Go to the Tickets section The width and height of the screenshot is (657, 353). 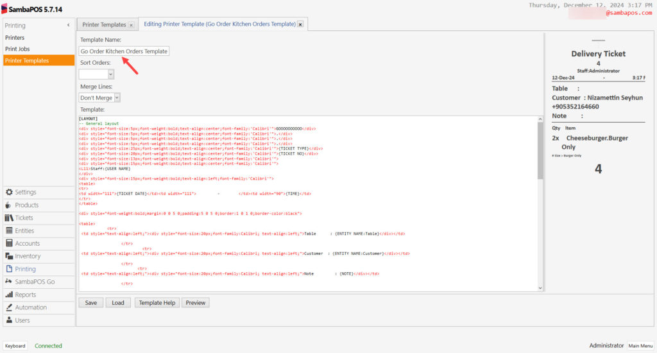[38, 218]
